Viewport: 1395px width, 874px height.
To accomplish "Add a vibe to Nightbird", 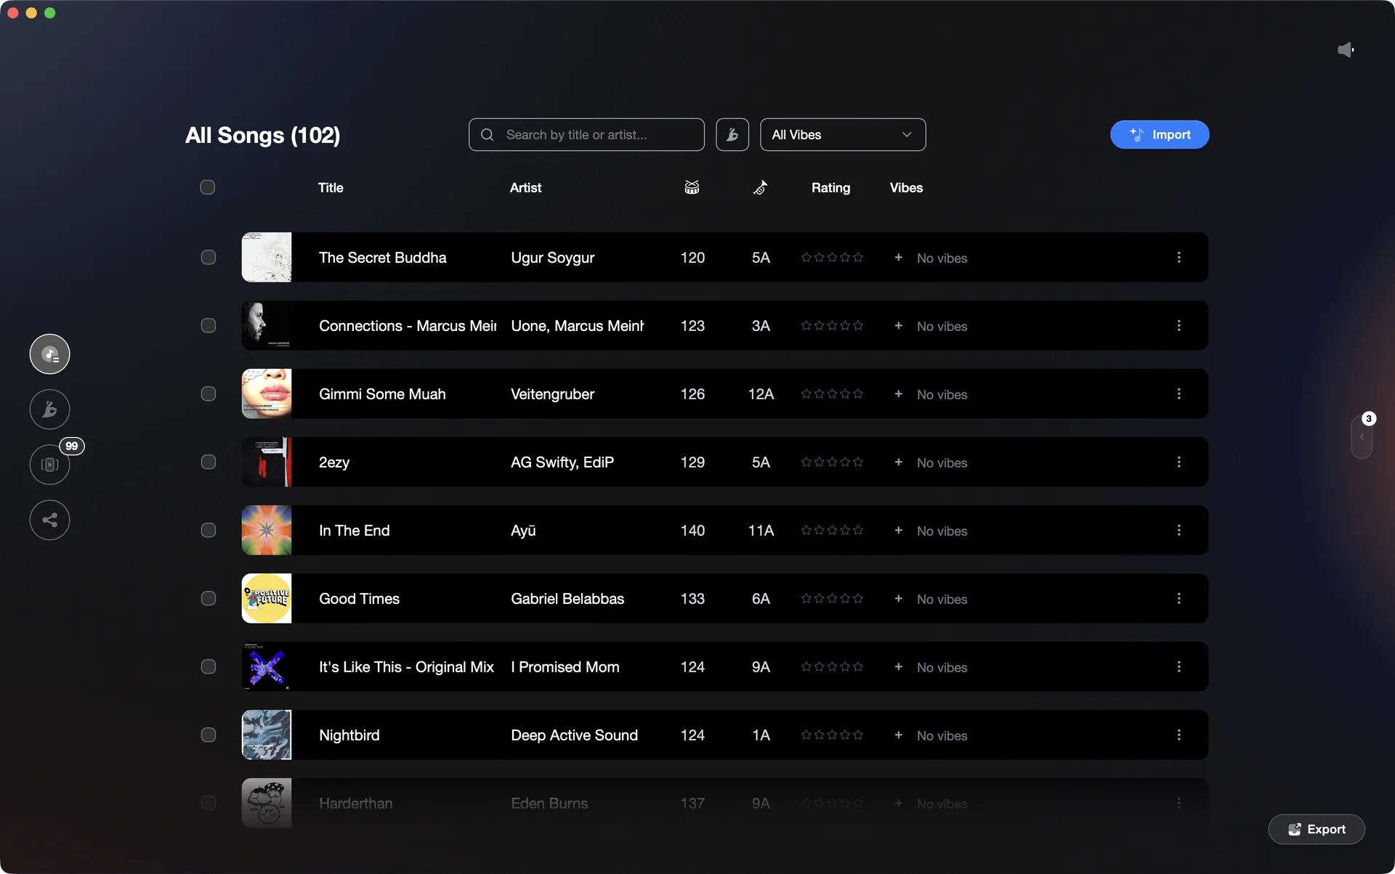I will point(899,735).
